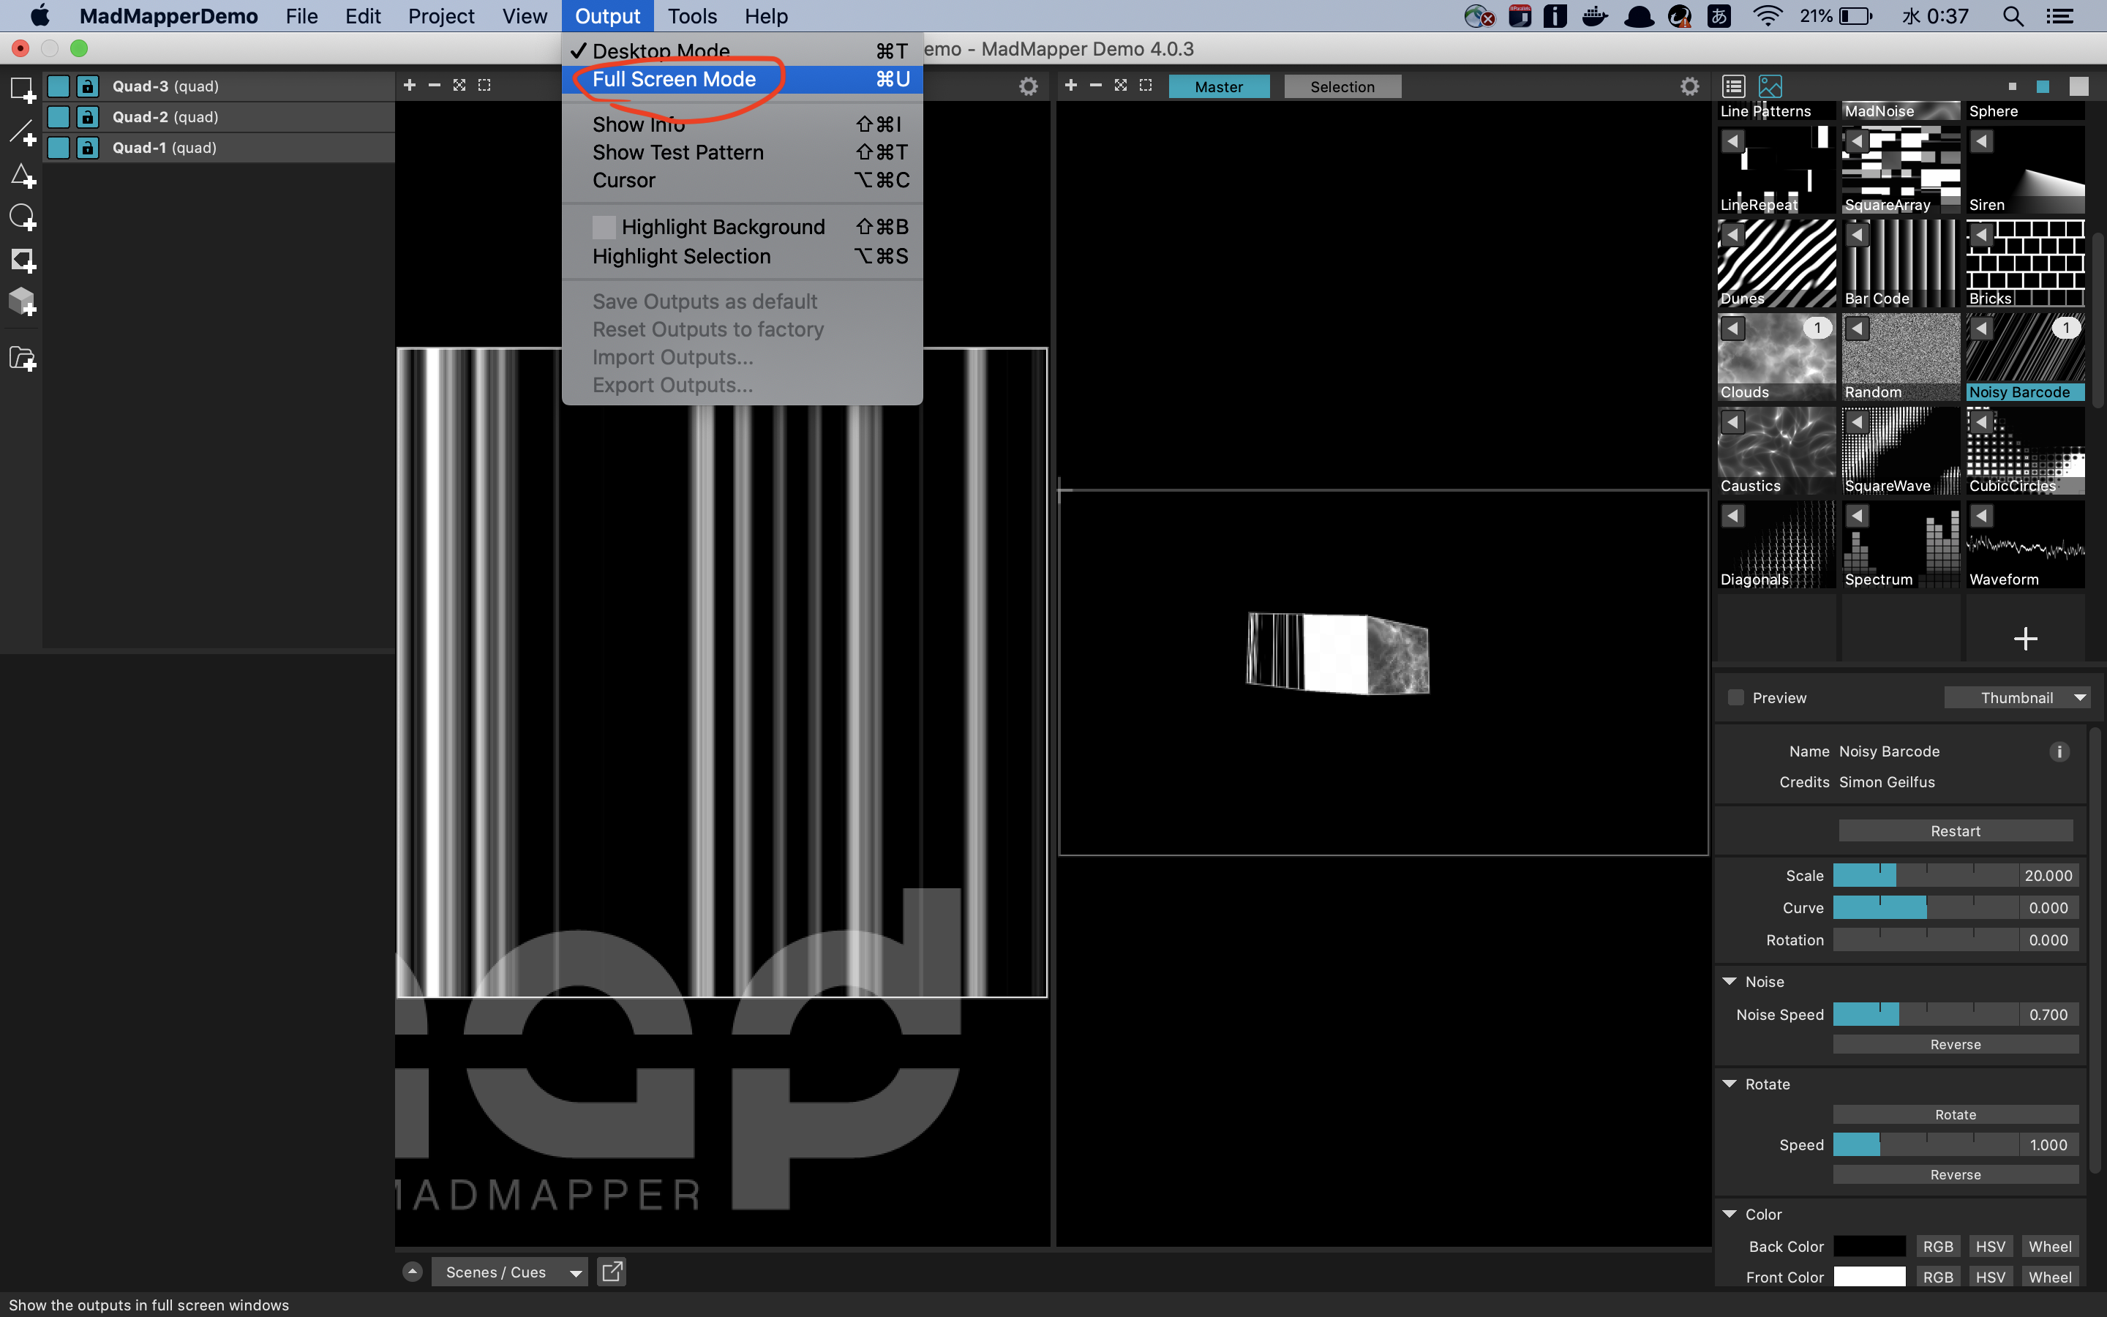Select the Noisy Barcode media thumbnail
Viewport: 2107px width, 1317px height.
(2024, 356)
